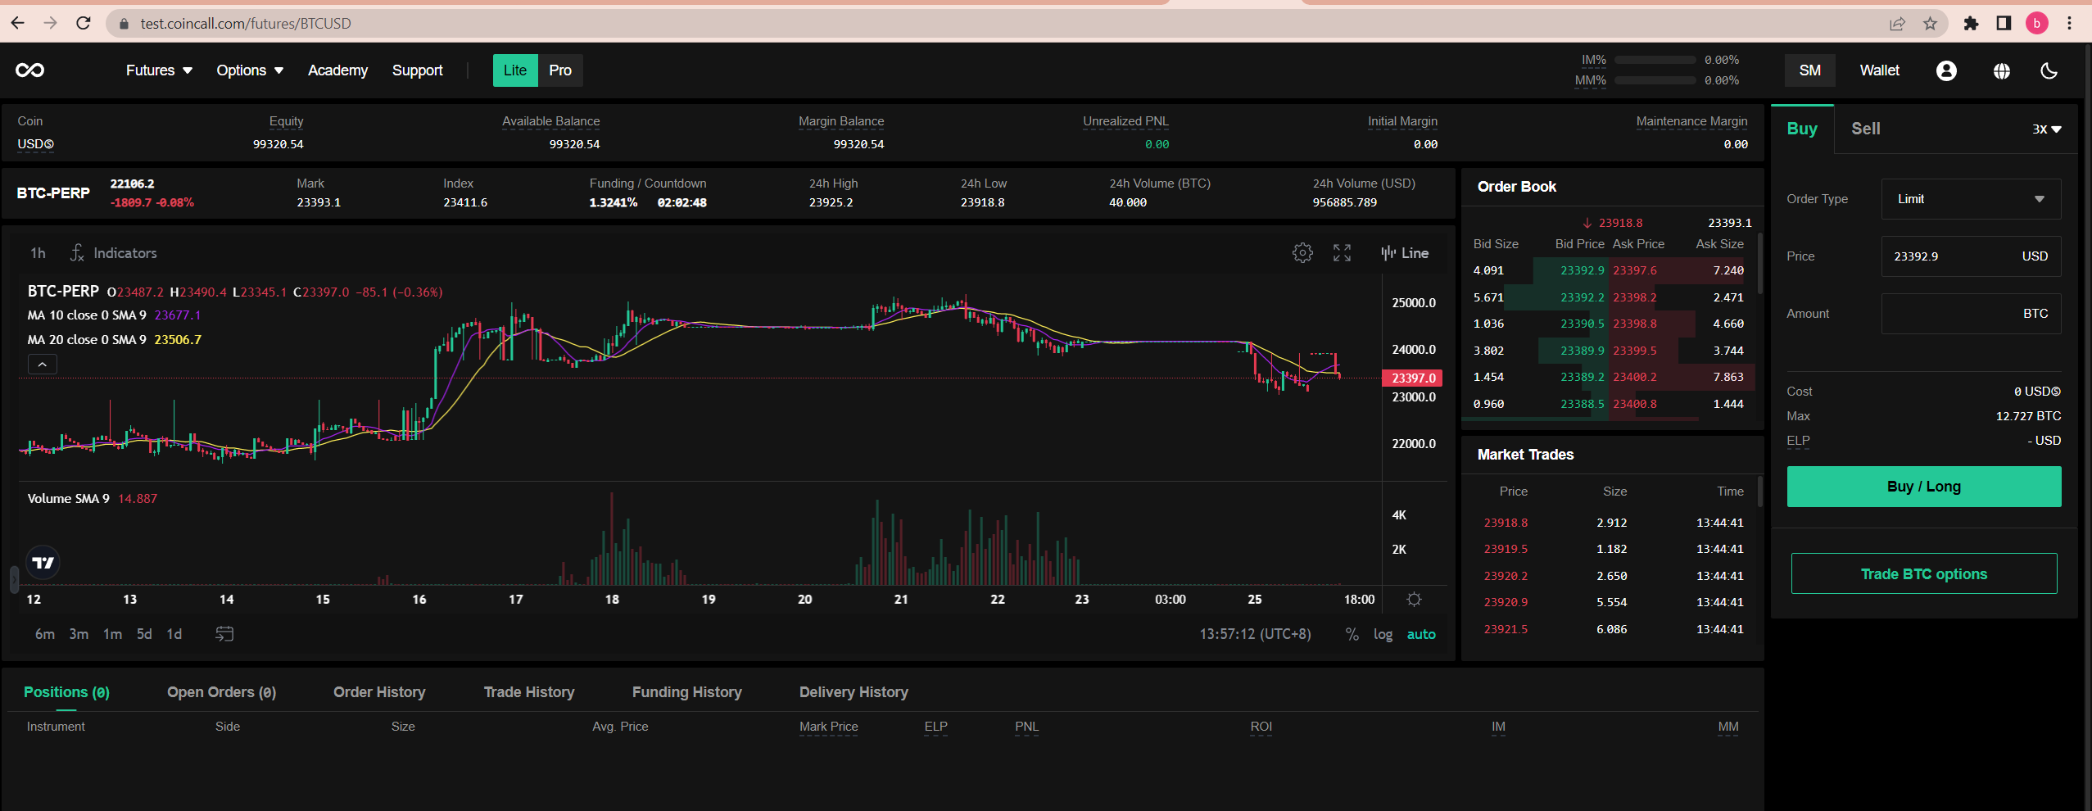Open the Open Orders (0) tab
Image resolution: width=2092 pixels, height=811 pixels.
click(221, 693)
